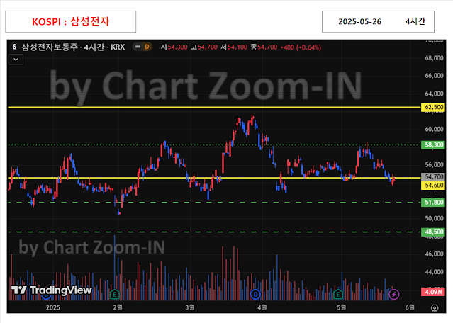The image size is (453, 323).
Task: Click the purple lightning event icon
Action: coord(394,294)
